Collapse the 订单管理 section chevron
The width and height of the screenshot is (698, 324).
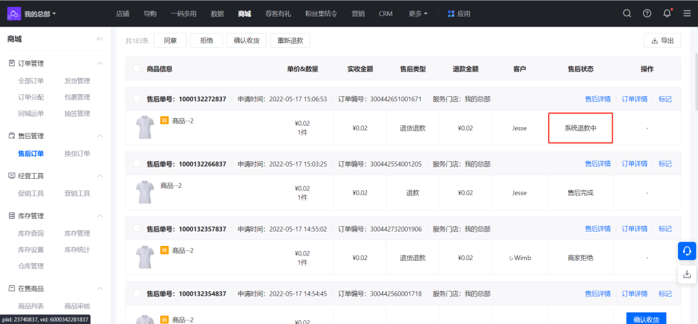coord(100,63)
